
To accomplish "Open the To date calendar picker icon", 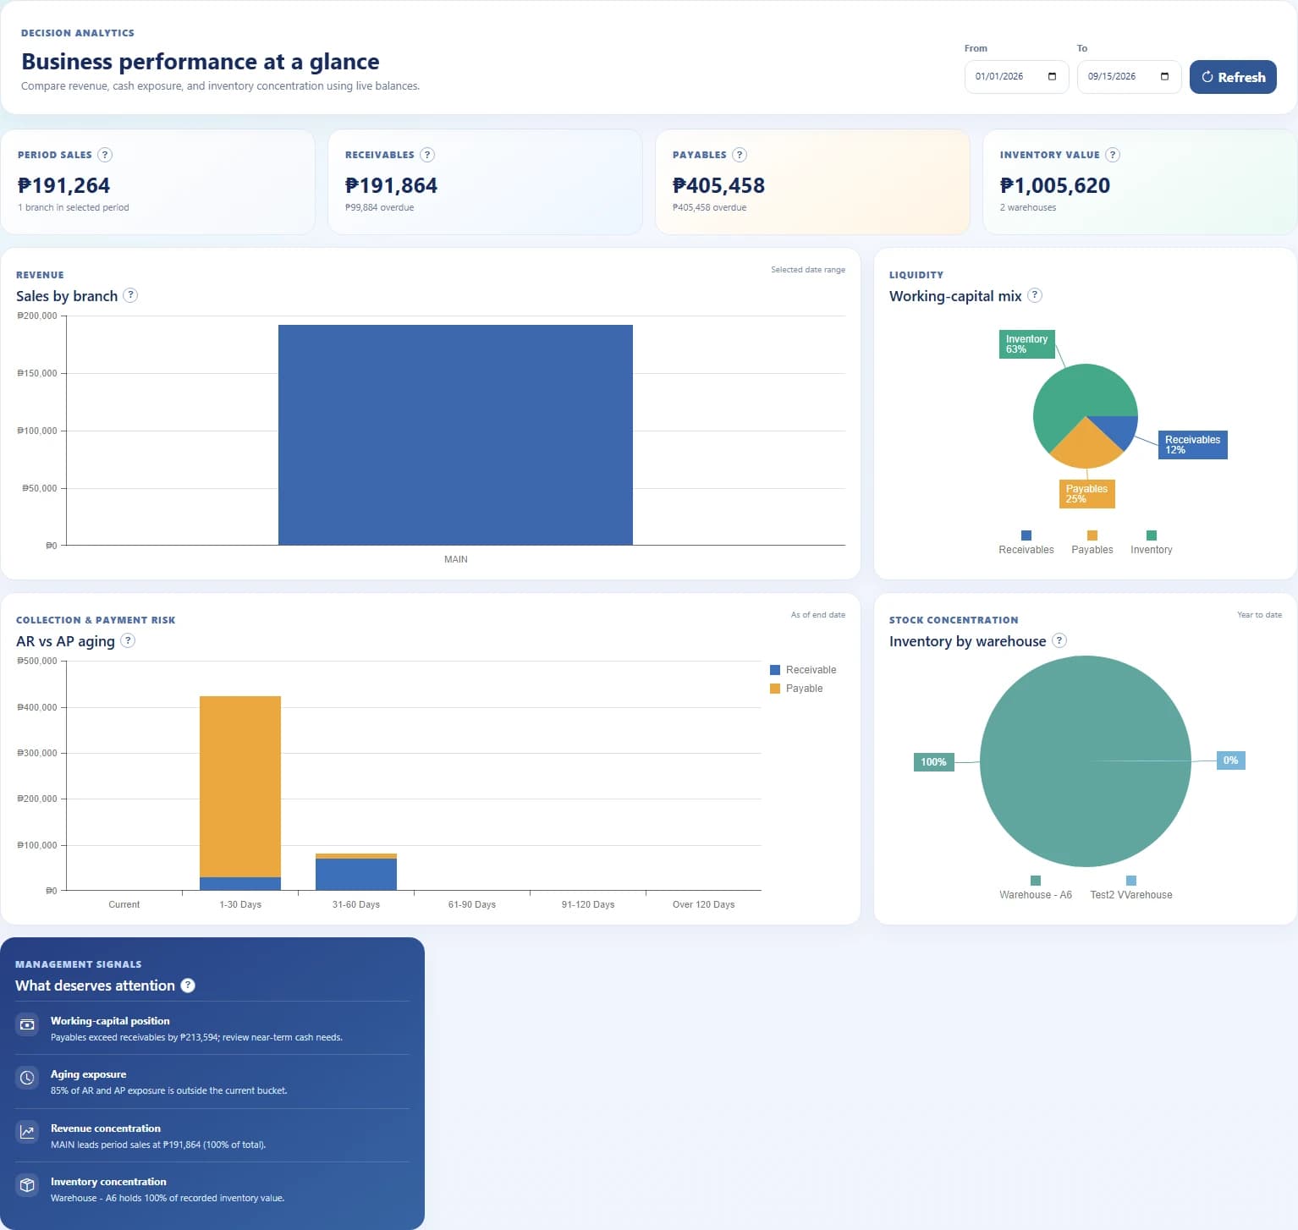I will [x=1164, y=76].
